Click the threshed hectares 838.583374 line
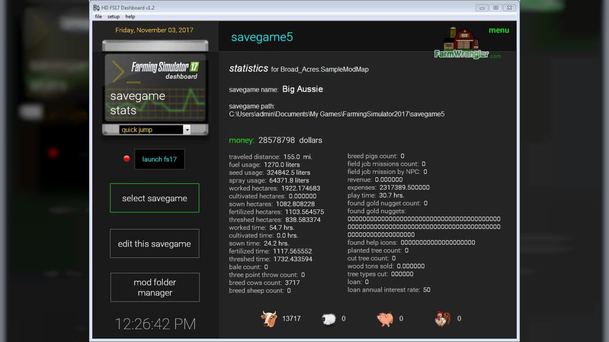Image resolution: width=609 pixels, height=342 pixels. click(275, 220)
